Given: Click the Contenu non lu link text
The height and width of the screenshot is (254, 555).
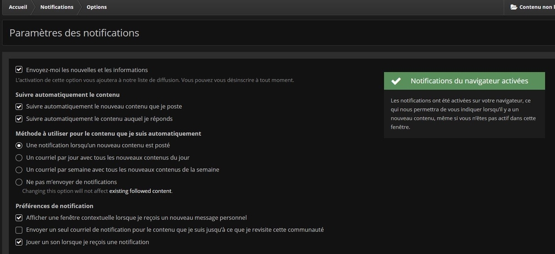Looking at the screenshot, I should (537, 7).
